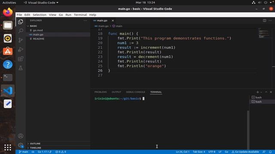Switch to the DEBUG CONSOLE tab
275x154 pixels.
pos(135,92)
